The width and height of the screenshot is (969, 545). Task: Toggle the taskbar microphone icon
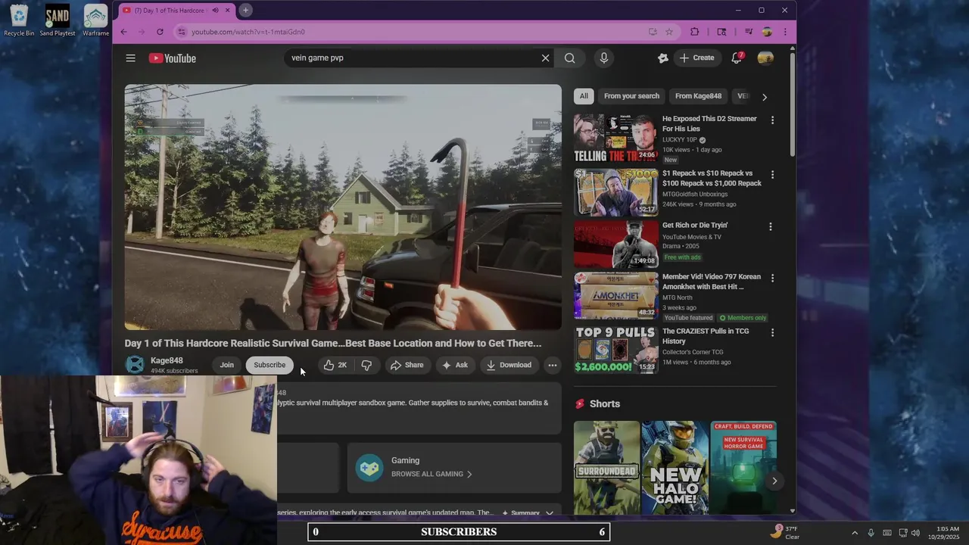(871, 532)
